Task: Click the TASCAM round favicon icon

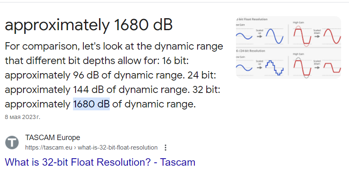Action: pyautogui.click(x=12, y=143)
